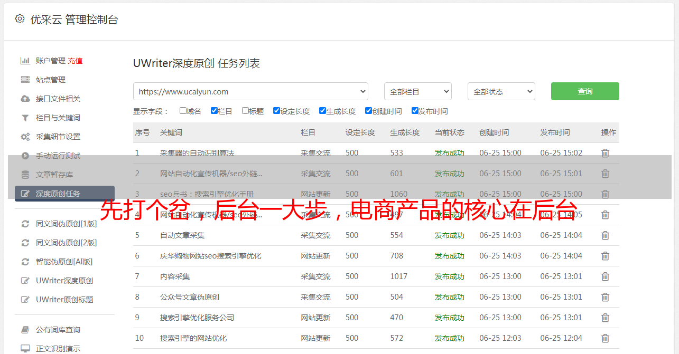
Task: Click the bar chart icon for 账户管理
Action: 25,61
